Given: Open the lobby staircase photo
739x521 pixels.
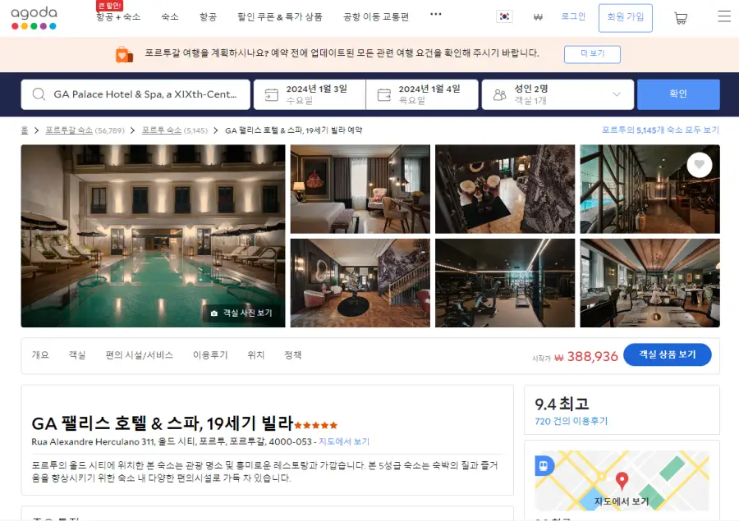Looking at the screenshot, I should pos(360,282).
